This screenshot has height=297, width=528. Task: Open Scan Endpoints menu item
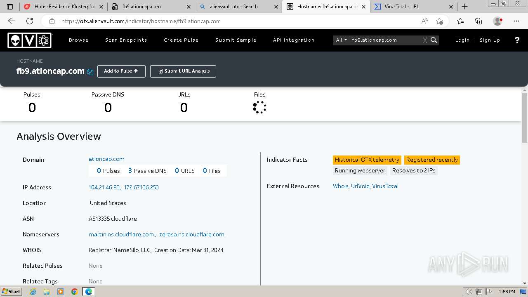tap(126, 40)
